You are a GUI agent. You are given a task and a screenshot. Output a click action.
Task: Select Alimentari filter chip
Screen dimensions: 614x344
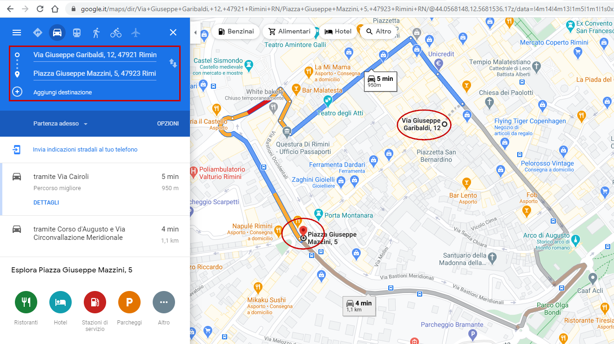(289, 32)
